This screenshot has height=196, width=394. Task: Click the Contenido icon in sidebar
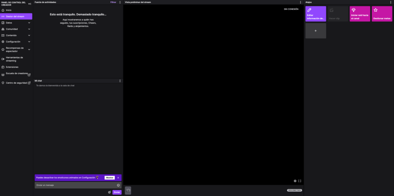tap(3, 35)
